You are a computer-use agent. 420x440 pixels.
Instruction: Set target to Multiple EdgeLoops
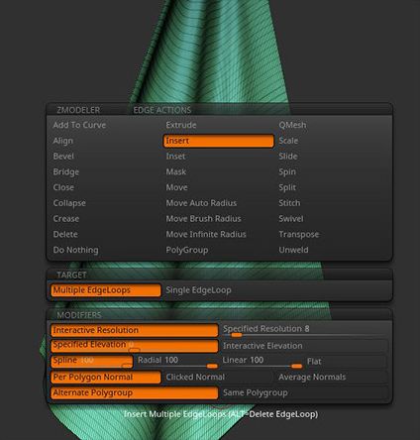106,290
